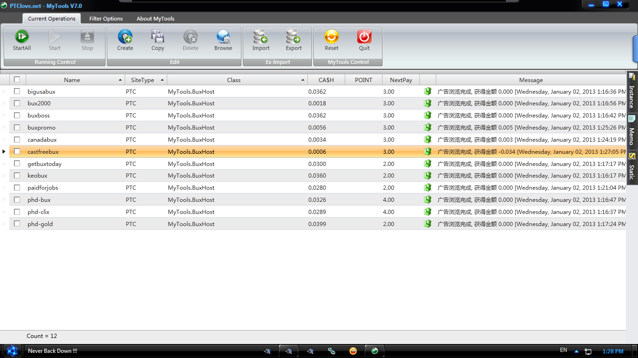The image size is (638, 358).
Task: Open the Browse tool
Action: point(223,37)
